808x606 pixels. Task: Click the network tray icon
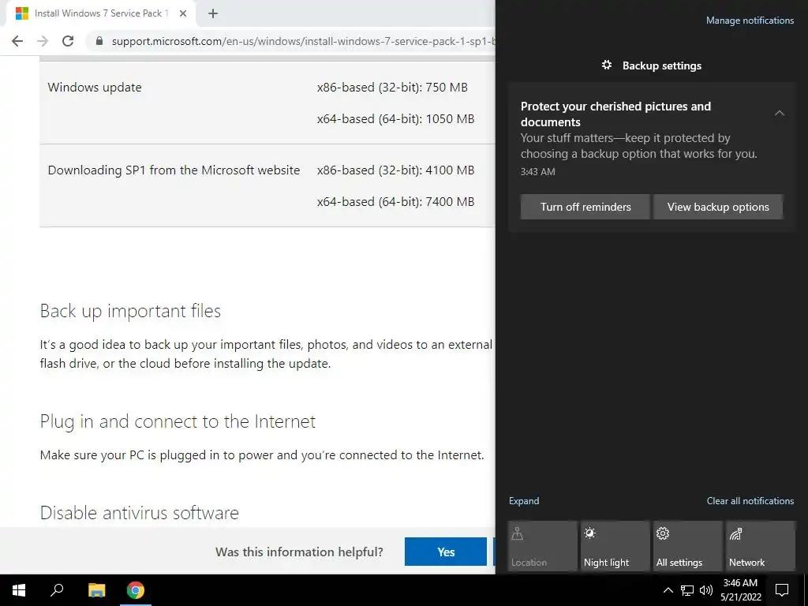pos(687,590)
